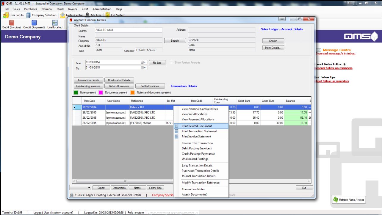Open the File menu
This screenshot has height=215, width=382.
pyautogui.click(x=6, y=9)
